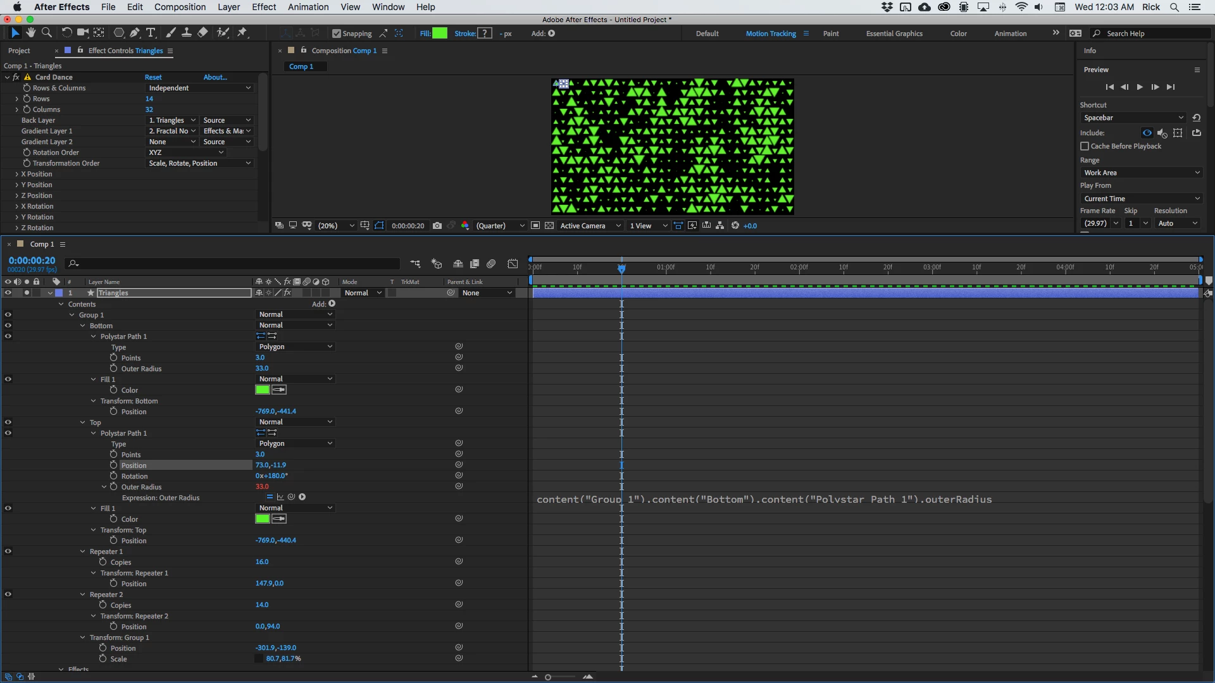This screenshot has height=683, width=1215.
Task: Open the Range Work Area dropdown
Action: (1140, 173)
